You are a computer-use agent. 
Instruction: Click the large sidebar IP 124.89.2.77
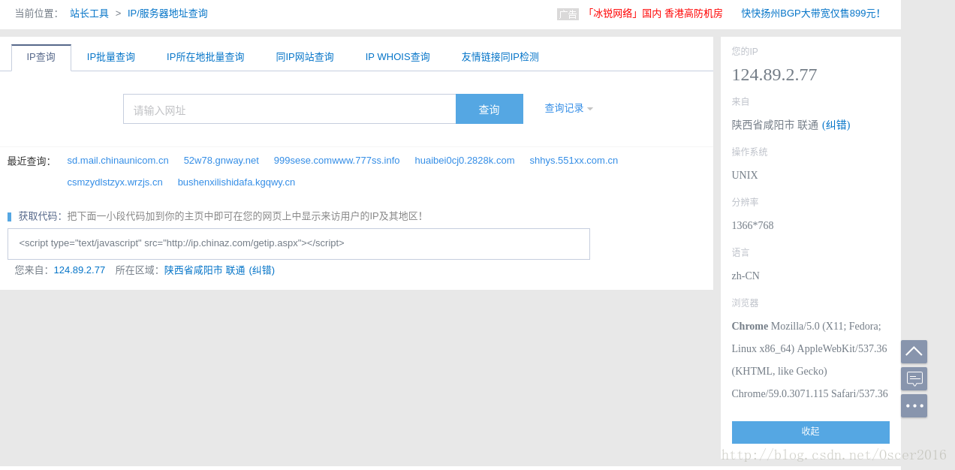click(x=775, y=75)
